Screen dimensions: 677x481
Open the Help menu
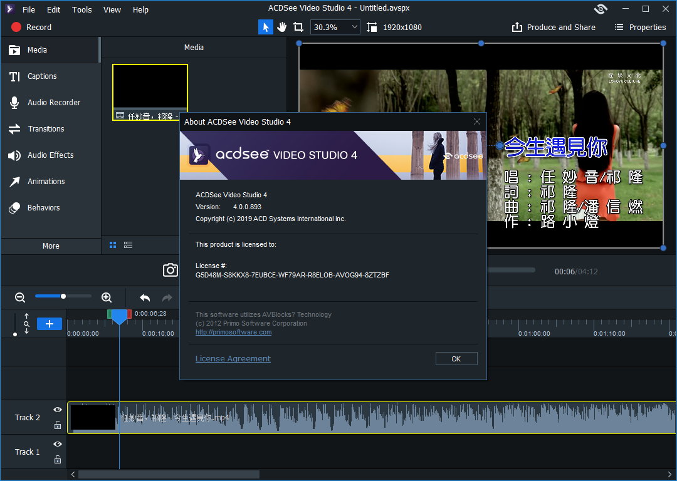point(140,9)
